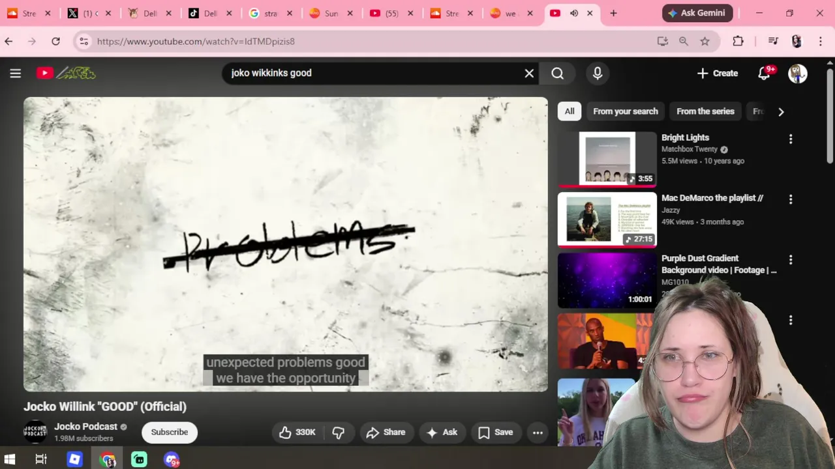Open the Windows Start menu
The width and height of the screenshot is (835, 469).
(10, 460)
